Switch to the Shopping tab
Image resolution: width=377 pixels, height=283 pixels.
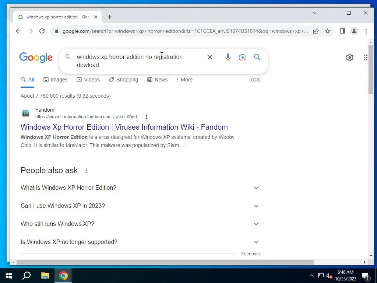(123, 80)
